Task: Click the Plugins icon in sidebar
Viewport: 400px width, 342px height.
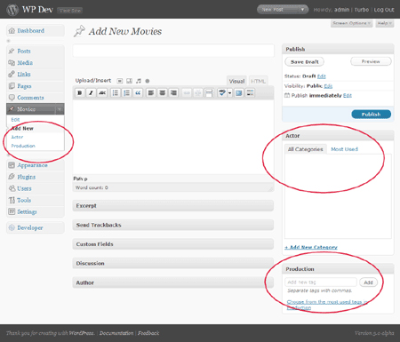Action: pos(12,177)
